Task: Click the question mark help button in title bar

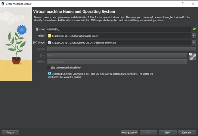Action: pyautogui.click(x=183, y=4)
